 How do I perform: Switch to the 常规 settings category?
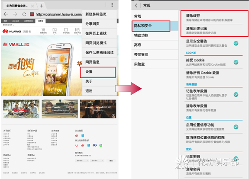pyautogui.click(x=155, y=16)
